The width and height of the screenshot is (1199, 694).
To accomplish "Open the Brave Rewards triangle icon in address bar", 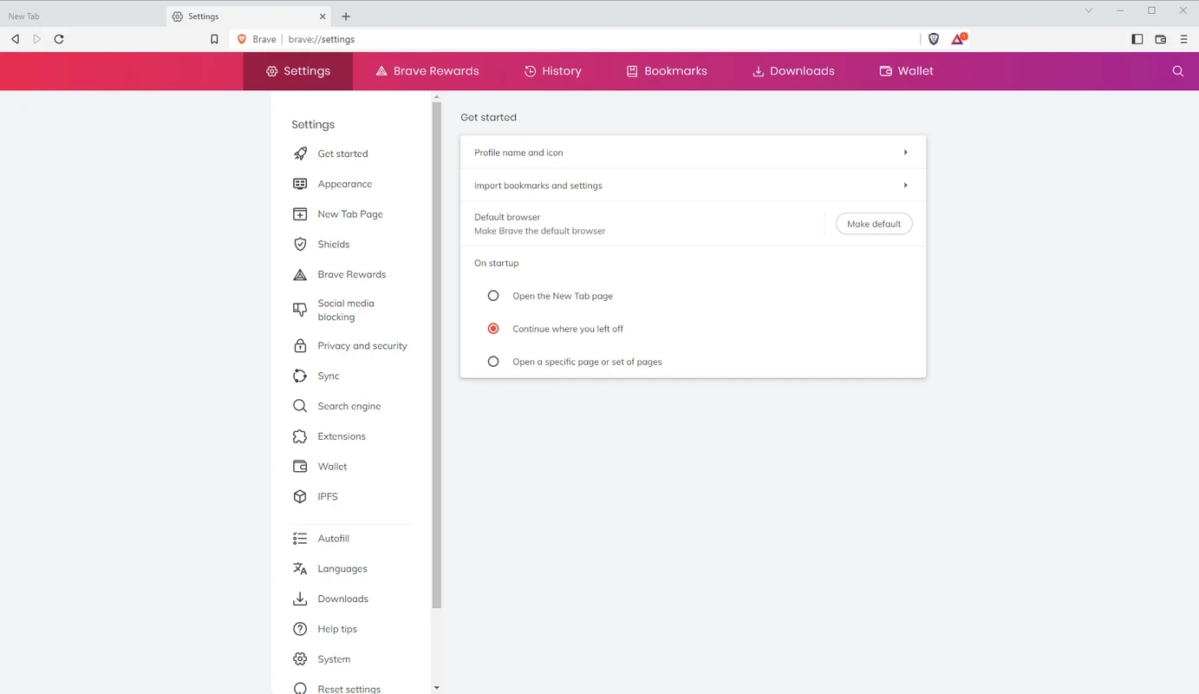I will point(958,39).
